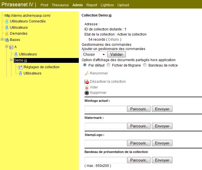Select Réglages de collection tree item
This screenshot has height=170, width=202.
tap(42, 67)
